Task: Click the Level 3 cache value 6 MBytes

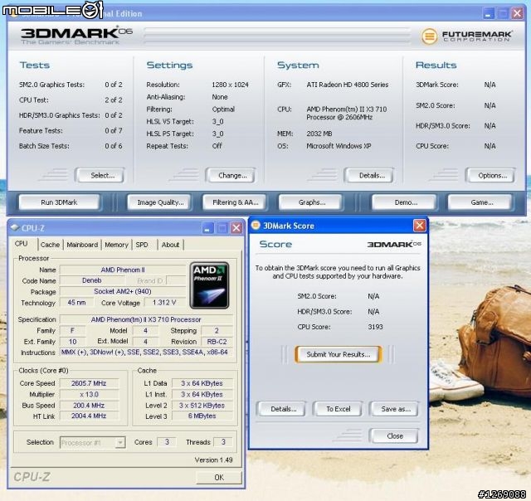Action: click(x=202, y=416)
